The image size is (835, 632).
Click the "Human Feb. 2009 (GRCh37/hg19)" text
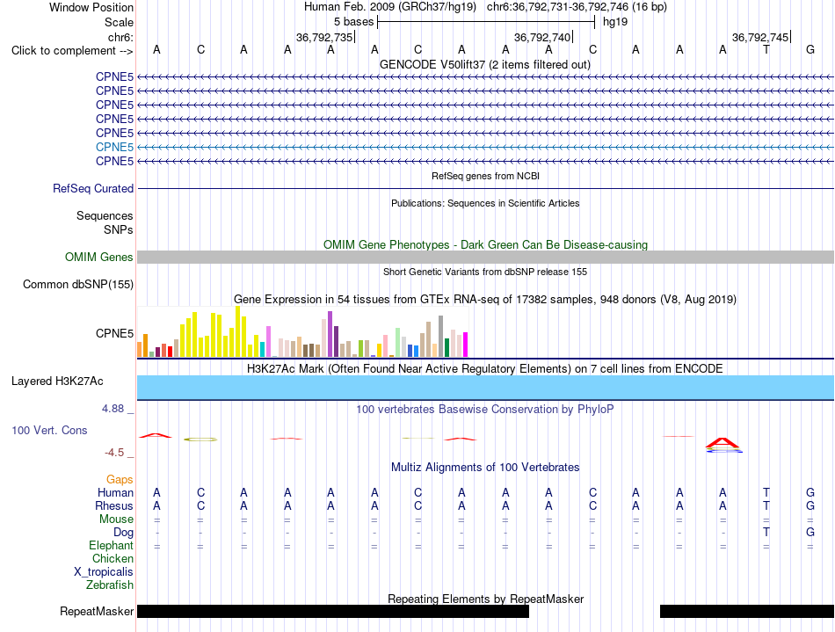pos(390,7)
